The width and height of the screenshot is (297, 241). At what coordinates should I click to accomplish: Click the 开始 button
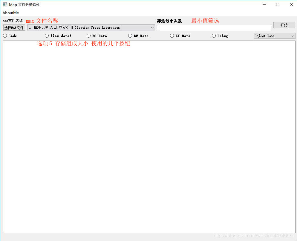coord(284,25)
